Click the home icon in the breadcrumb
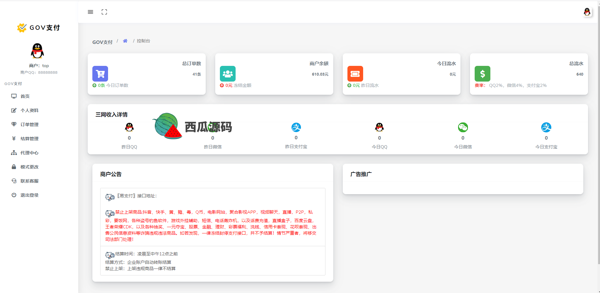600x293 pixels. pyautogui.click(x=125, y=41)
